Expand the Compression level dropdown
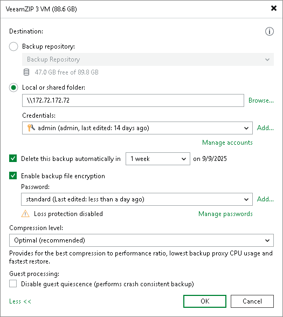The image size is (283, 317). 141,240
